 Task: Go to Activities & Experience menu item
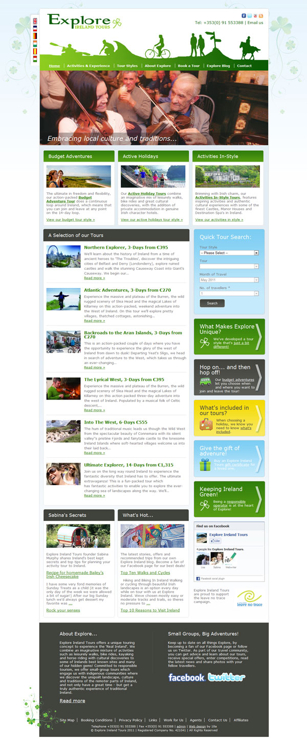tap(88, 66)
